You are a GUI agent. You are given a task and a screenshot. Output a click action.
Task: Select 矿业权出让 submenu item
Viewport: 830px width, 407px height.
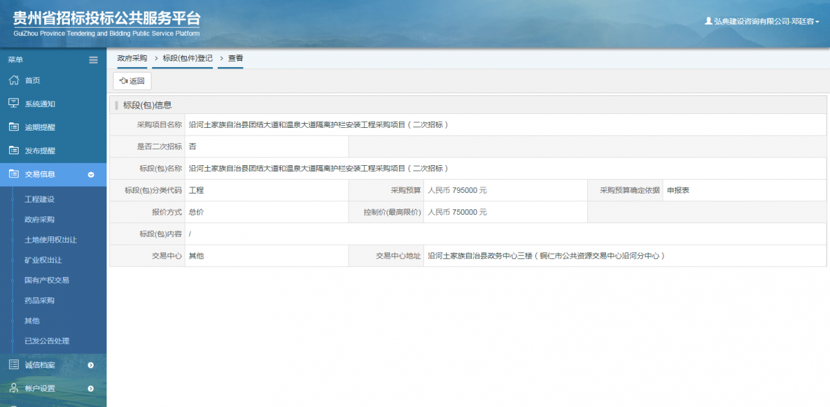[43, 261]
